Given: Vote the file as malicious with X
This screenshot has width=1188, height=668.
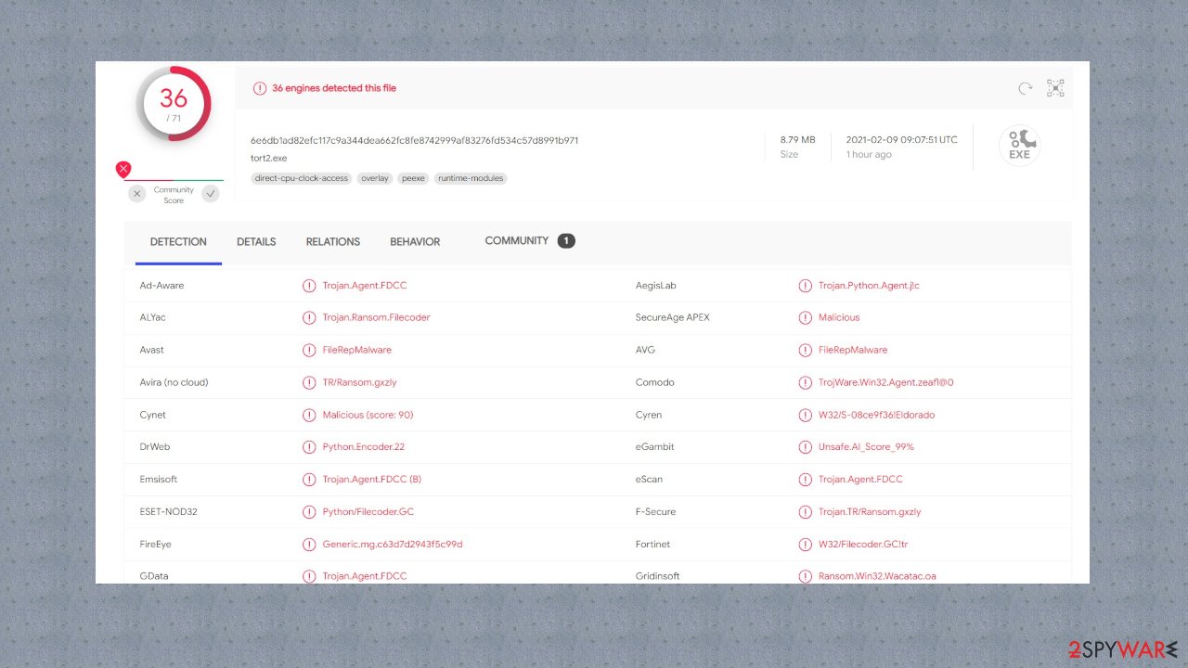Looking at the screenshot, I should 136,194.
